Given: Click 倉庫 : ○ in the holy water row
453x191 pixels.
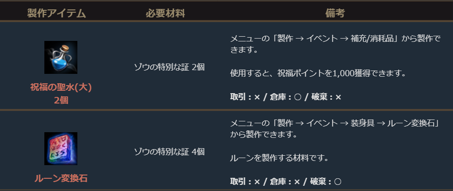Looking at the screenshot, I should point(285,97).
